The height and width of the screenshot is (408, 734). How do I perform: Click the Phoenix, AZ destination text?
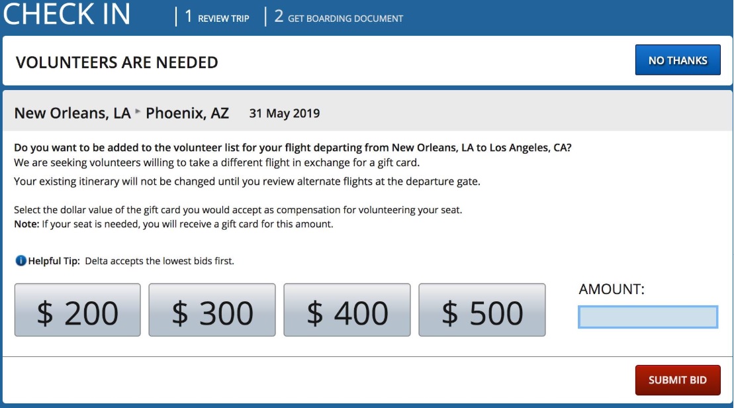pyautogui.click(x=187, y=113)
